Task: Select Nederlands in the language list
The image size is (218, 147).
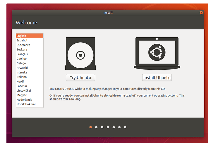Action: point(30,100)
